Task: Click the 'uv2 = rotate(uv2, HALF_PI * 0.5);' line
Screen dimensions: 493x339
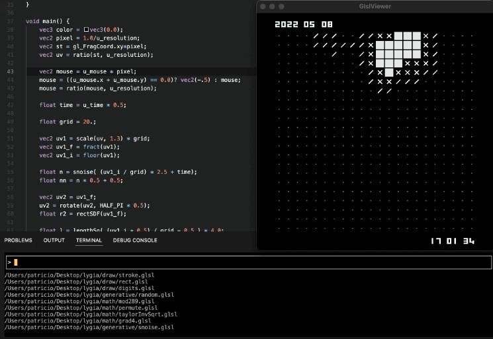Action: [95, 206]
